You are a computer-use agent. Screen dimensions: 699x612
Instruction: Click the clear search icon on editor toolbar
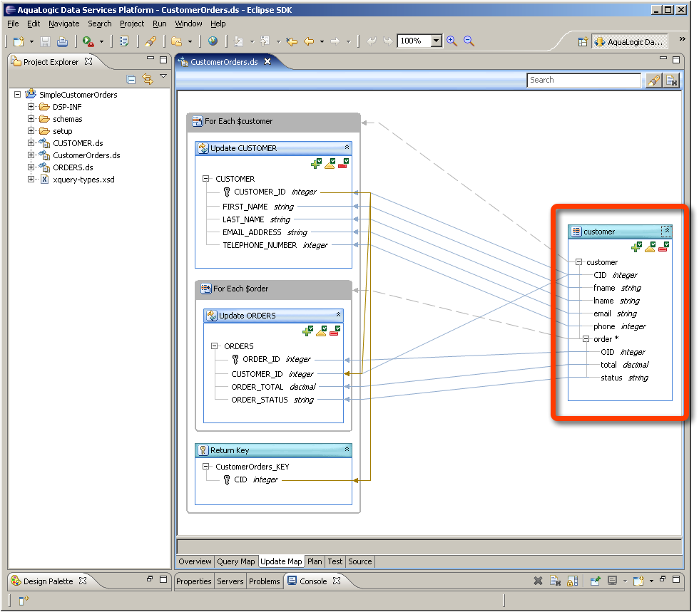click(671, 81)
